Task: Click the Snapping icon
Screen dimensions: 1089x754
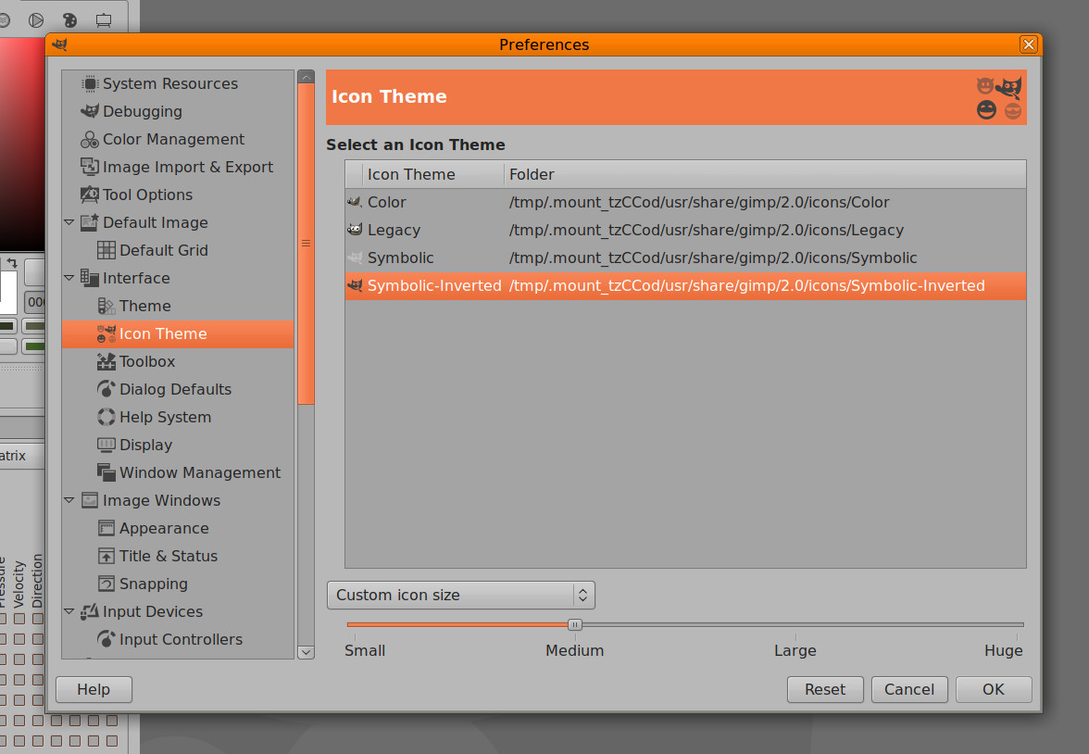Action: [106, 584]
